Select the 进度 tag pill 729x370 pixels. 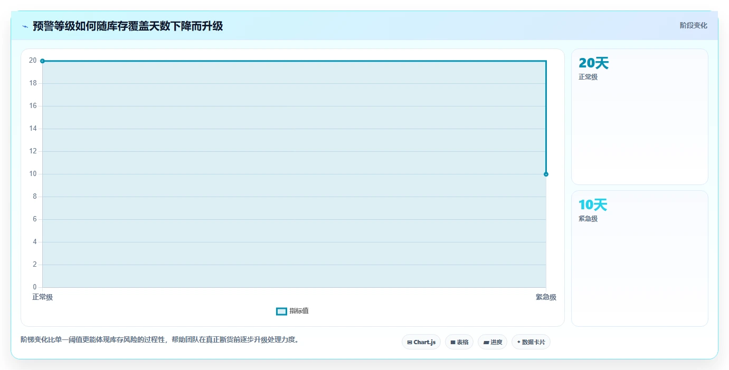click(x=493, y=342)
